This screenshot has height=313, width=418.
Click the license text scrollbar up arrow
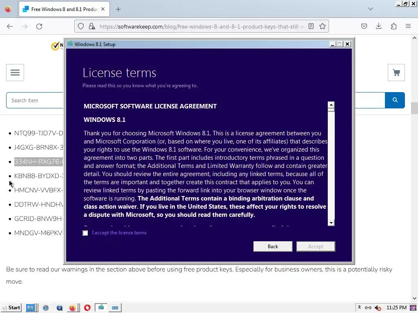click(331, 104)
